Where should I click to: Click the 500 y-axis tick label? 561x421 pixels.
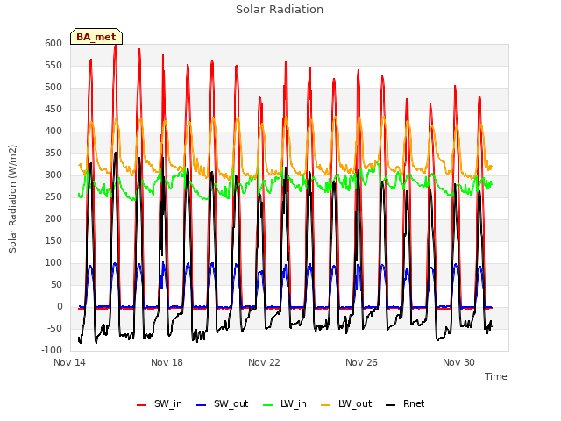click(x=53, y=88)
